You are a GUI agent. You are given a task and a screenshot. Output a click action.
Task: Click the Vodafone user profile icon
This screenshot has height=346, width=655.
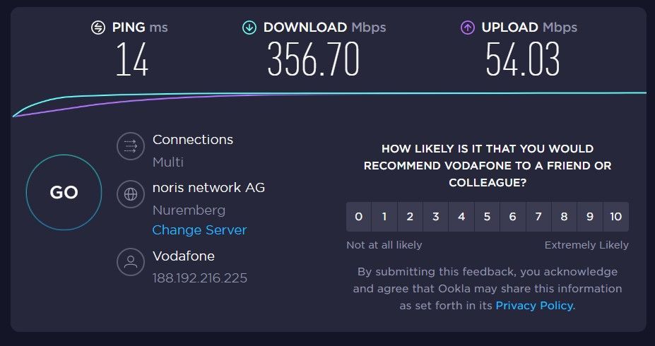point(130,263)
